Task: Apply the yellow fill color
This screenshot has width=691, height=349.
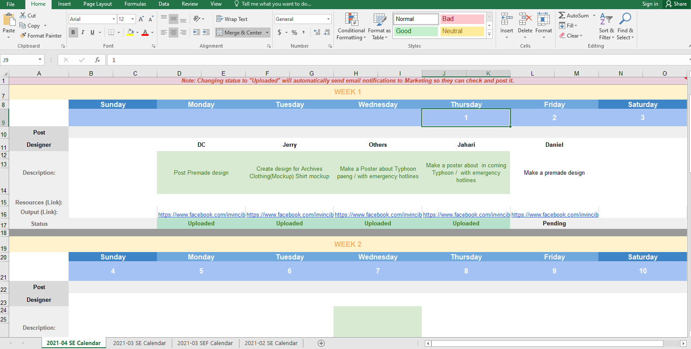Action: pyautogui.click(x=130, y=32)
